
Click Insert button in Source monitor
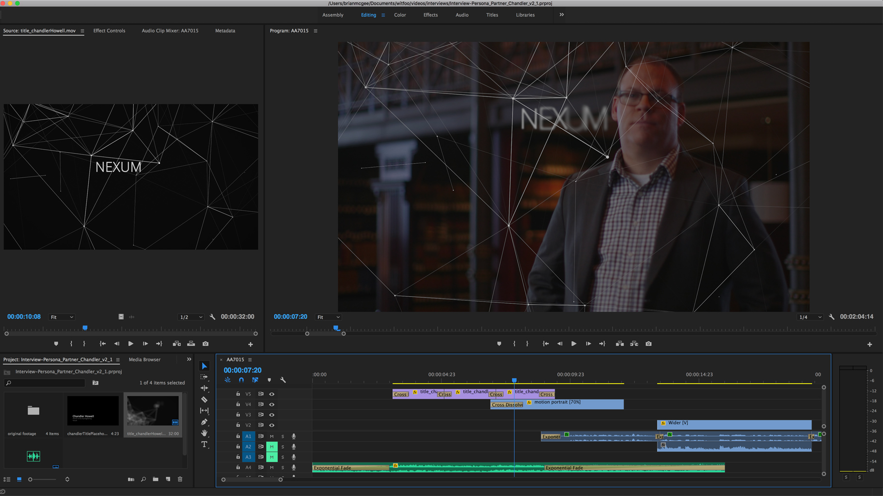[x=177, y=344]
